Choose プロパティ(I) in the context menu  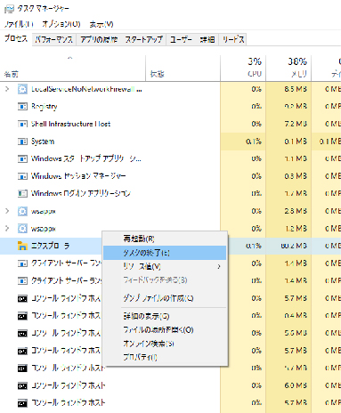coord(165,357)
